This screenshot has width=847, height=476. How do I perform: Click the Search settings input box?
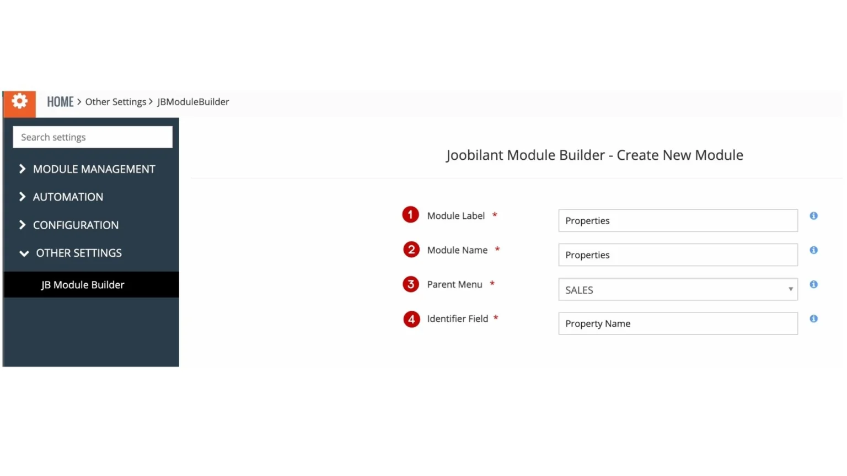click(x=92, y=137)
